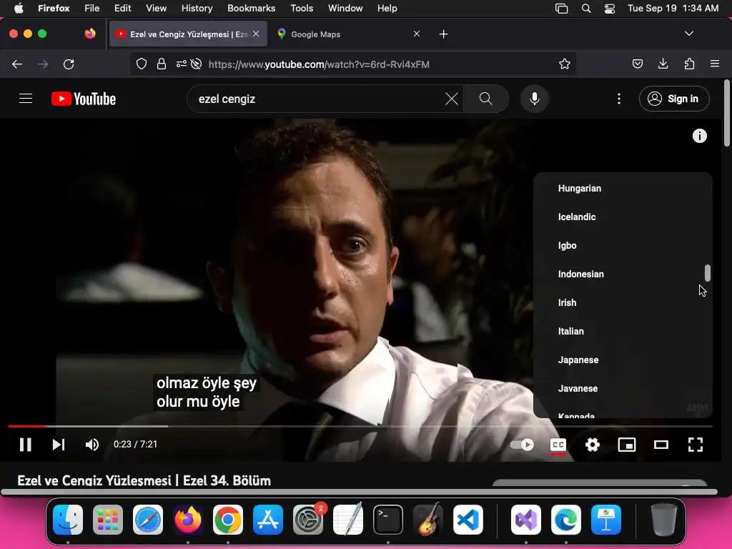Close the Ezel ve Cengiz tab
This screenshot has height=549, width=732.
pos(256,34)
